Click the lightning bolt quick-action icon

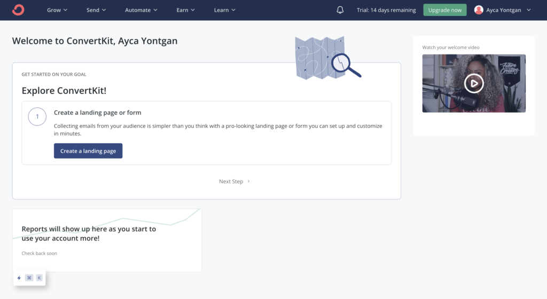[x=19, y=278]
